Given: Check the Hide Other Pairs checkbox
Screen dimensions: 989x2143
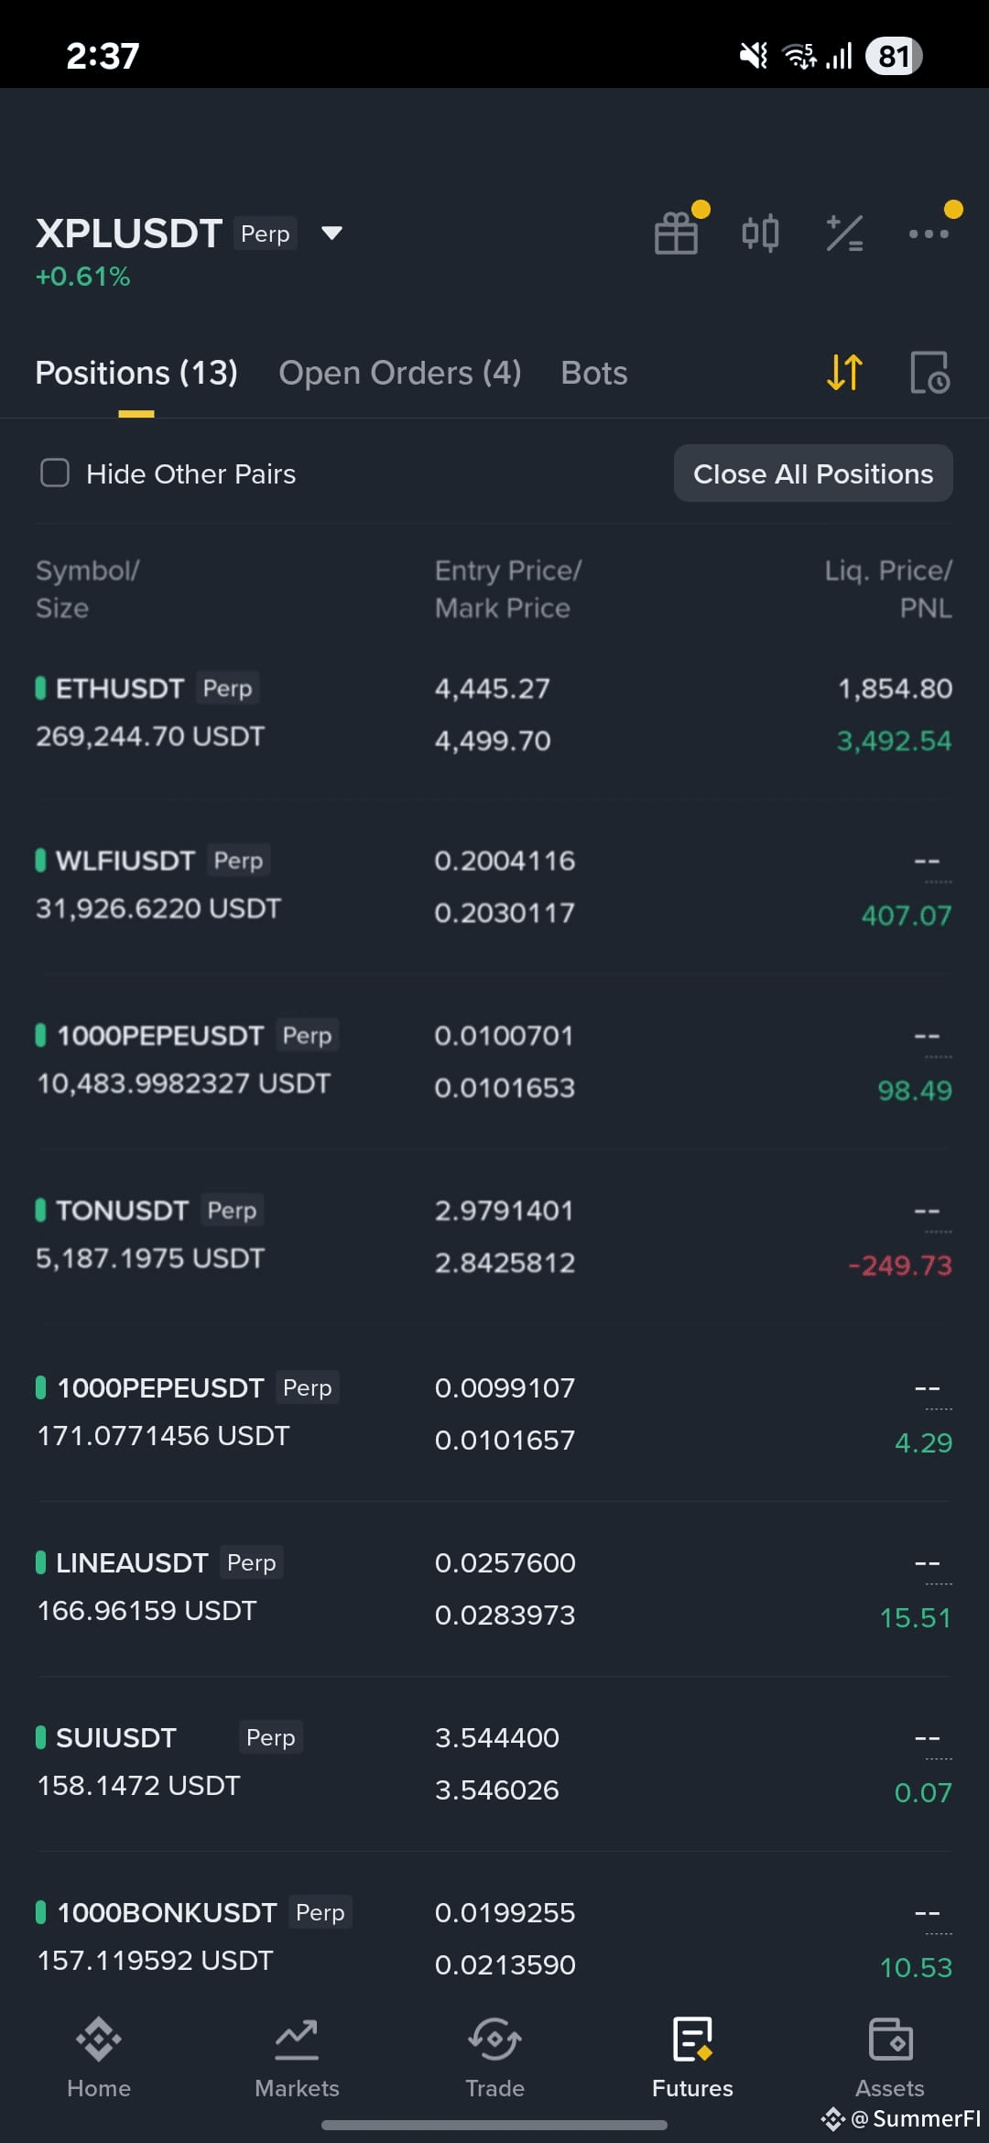Looking at the screenshot, I should (x=55, y=473).
